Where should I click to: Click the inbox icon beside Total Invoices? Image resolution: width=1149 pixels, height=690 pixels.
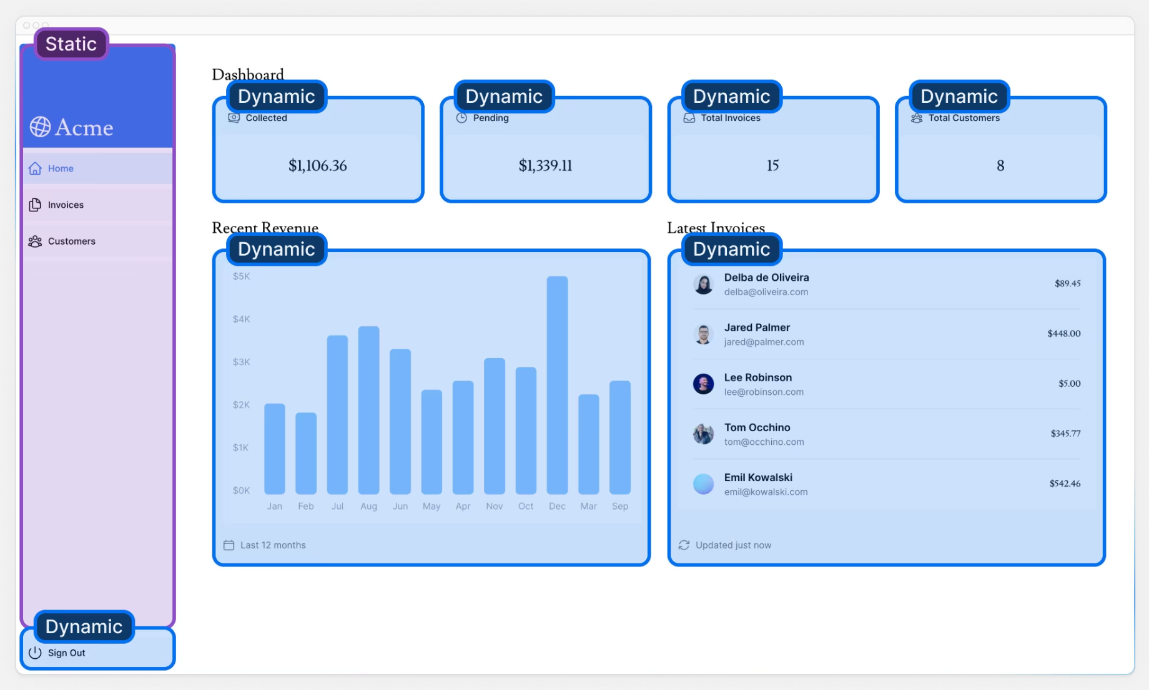(x=689, y=118)
